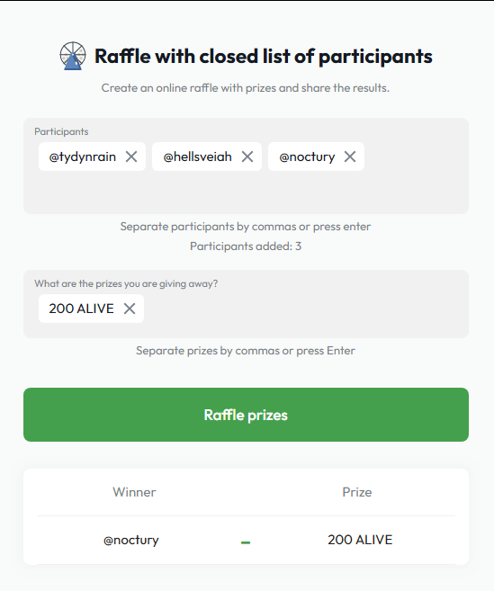
Task: Remove participant @tydynrain with its X icon
Action: tap(131, 157)
